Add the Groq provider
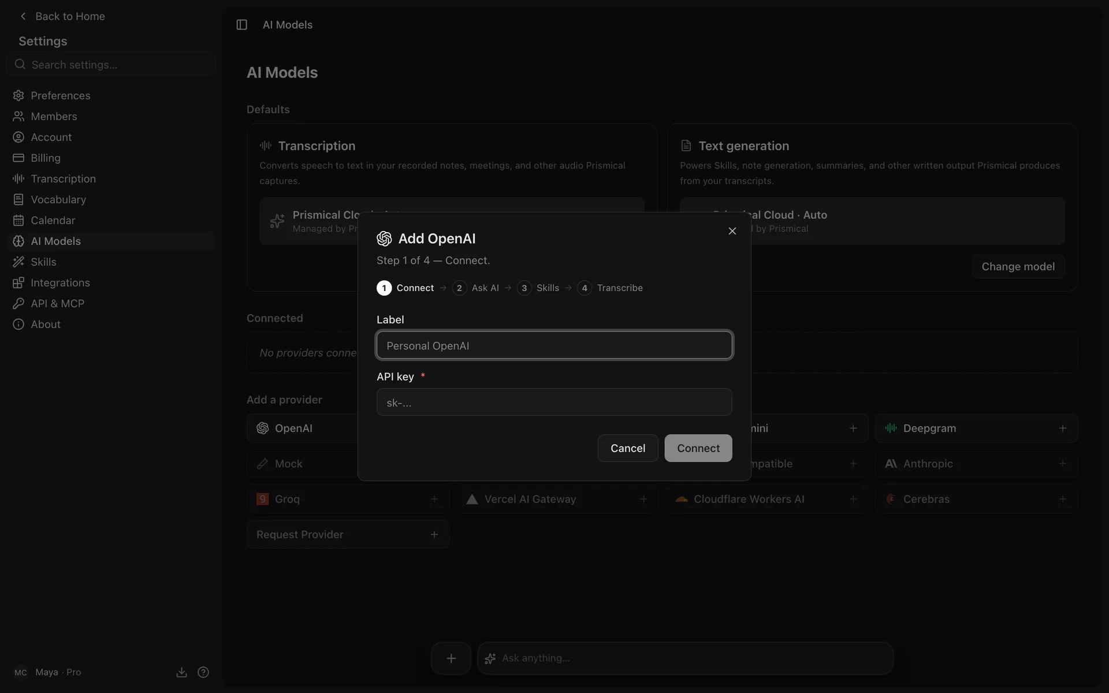Screen dimensions: 1109x693 [x=348, y=499]
